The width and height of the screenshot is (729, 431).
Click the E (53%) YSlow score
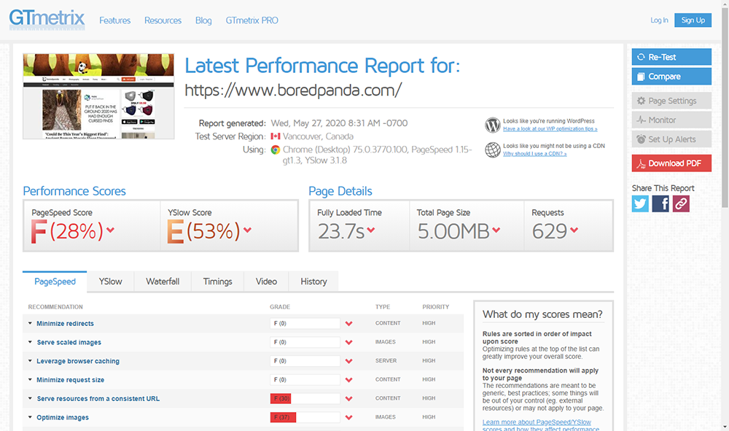coord(203,231)
